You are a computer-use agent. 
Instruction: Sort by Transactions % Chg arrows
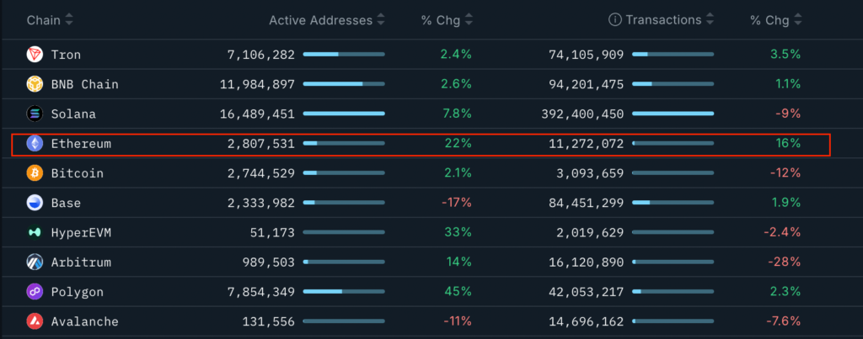797,19
